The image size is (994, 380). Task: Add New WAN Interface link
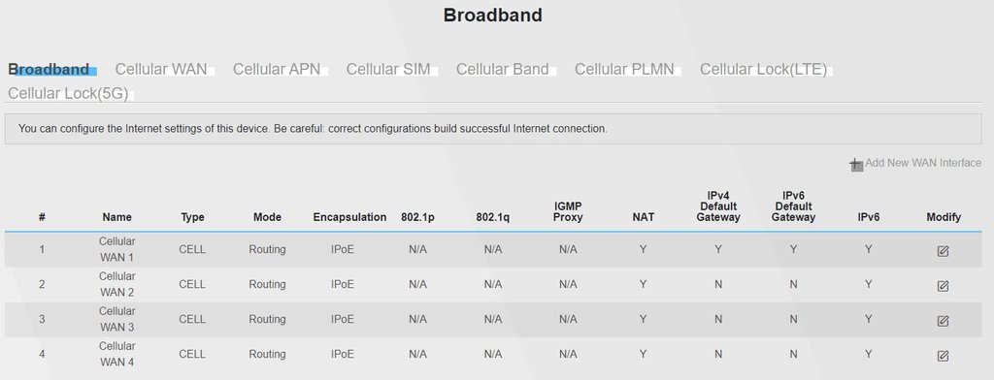[923, 163]
